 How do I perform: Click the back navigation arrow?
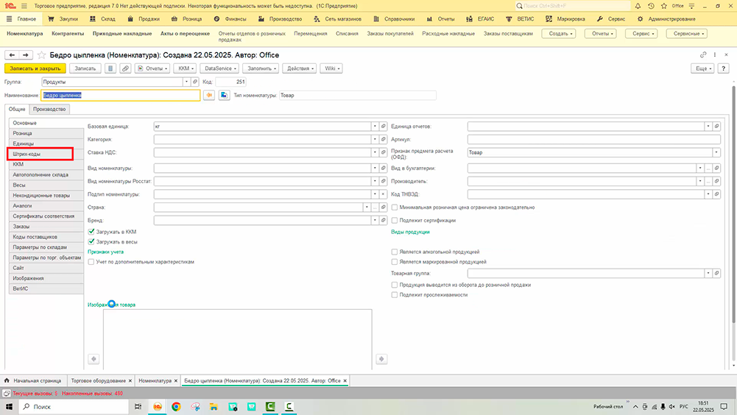[12, 55]
